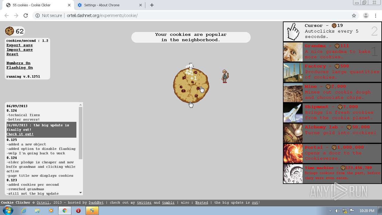382x215 pixels.
Task: Switch to the Cookie Clicker tab
Action: (37, 5)
